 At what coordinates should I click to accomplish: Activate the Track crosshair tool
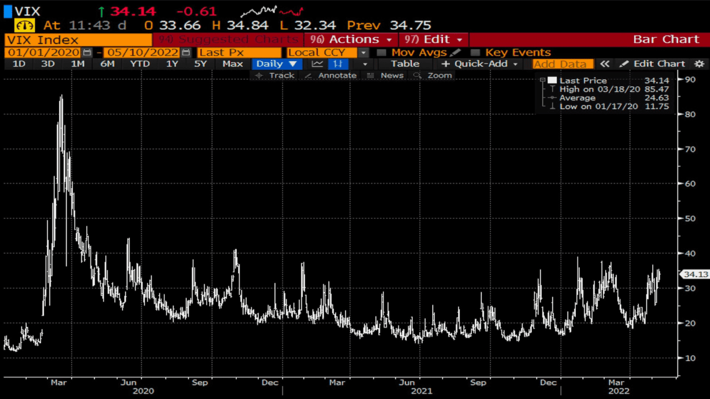(x=275, y=75)
